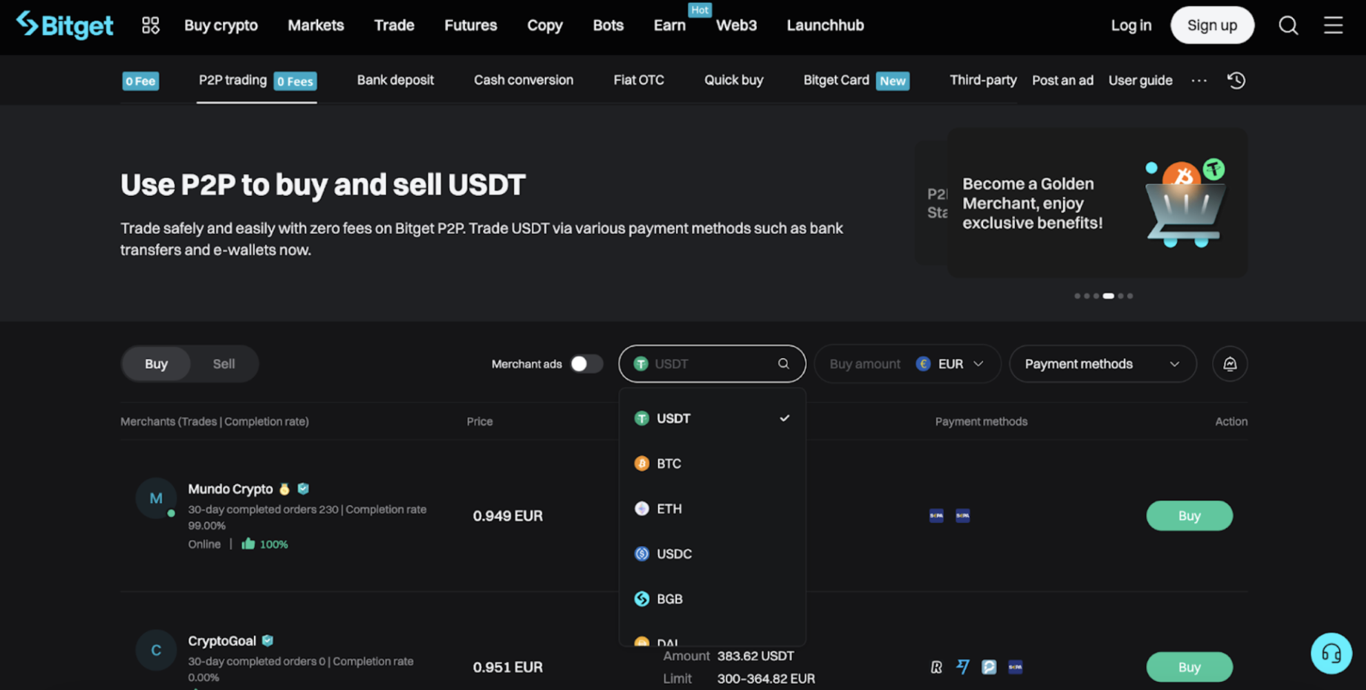Open Mundo Crypto merchant profile name

coord(230,489)
